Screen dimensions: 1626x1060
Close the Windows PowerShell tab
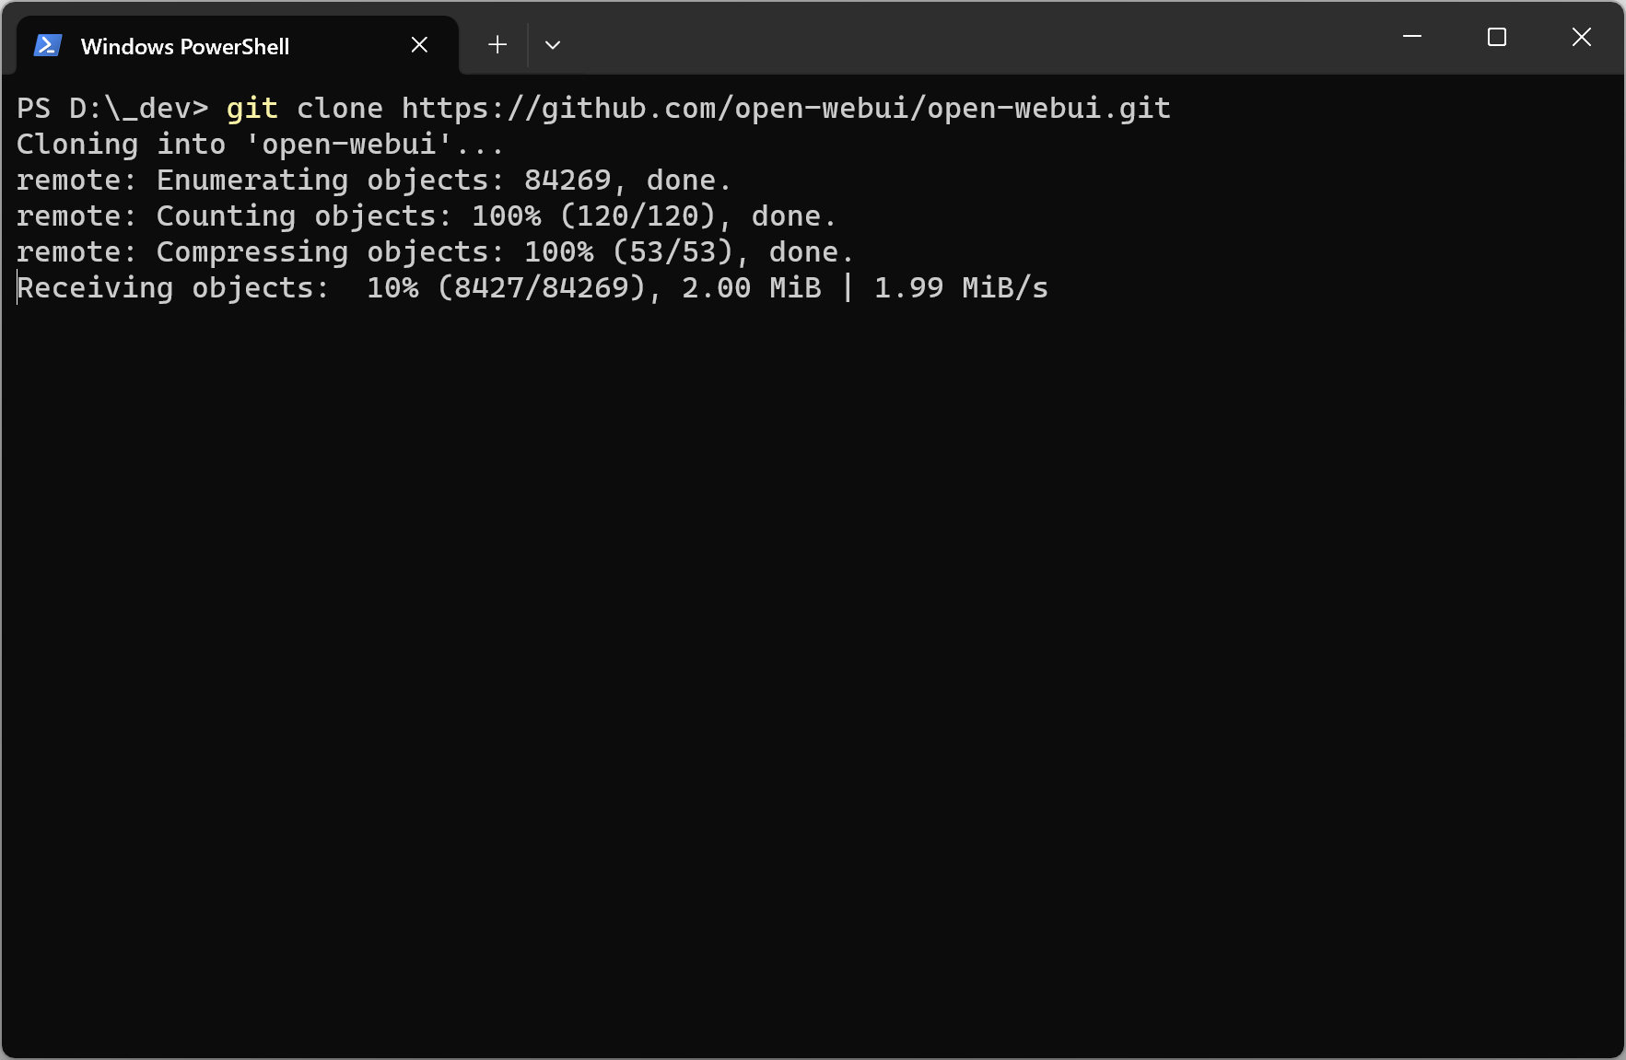tap(419, 44)
